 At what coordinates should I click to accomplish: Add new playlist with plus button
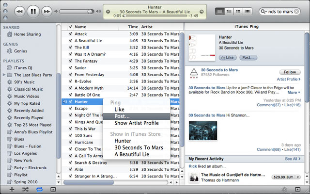[12, 190]
